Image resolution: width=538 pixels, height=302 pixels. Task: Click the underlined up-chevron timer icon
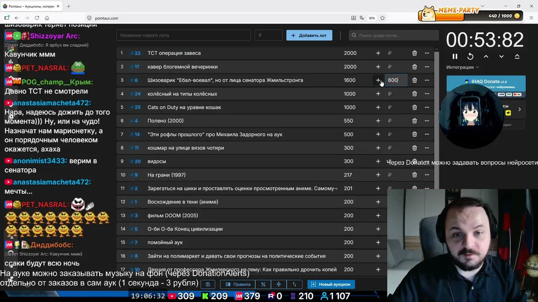[x=517, y=56]
